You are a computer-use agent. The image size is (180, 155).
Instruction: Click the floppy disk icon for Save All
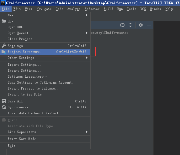(4, 101)
